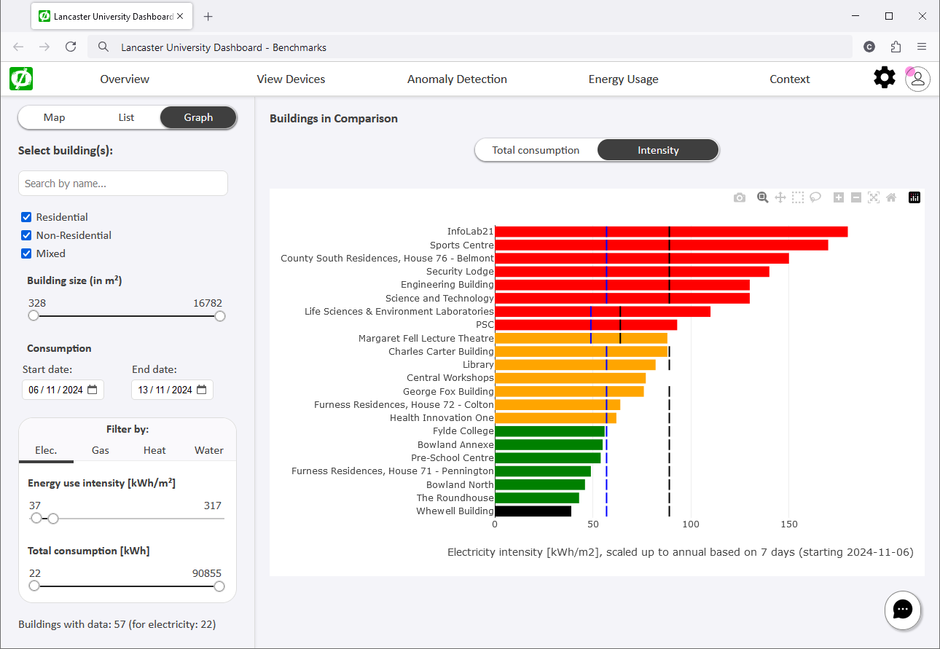The height and width of the screenshot is (649, 940).
Task: Click the chart Zoom in plus icon
Action: pyautogui.click(x=839, y=197)
